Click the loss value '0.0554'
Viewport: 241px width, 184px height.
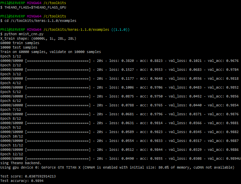128,141
